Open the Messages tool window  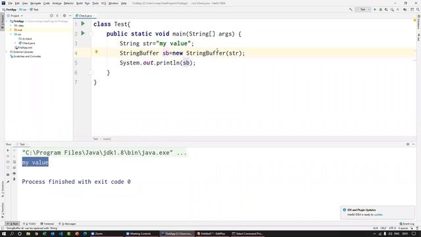click(67, 224)
